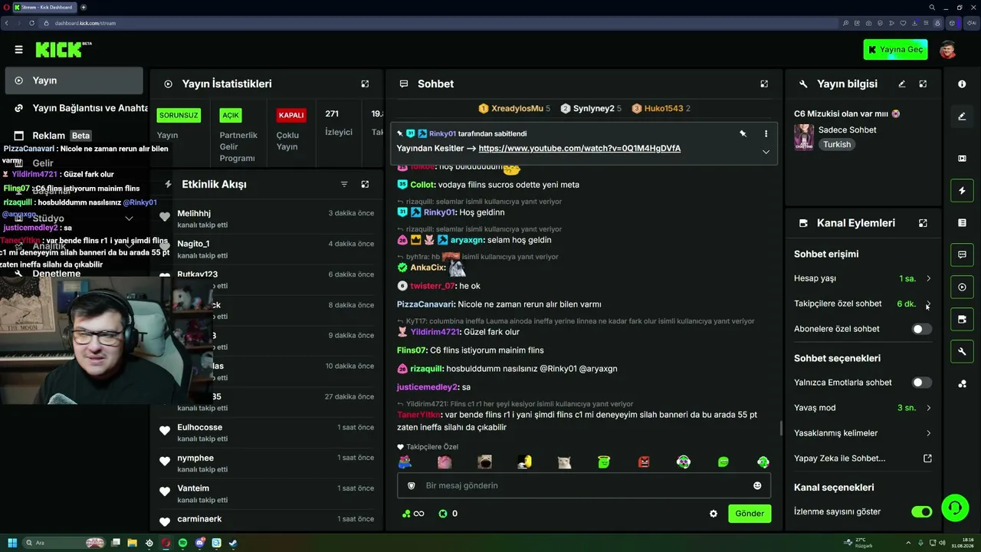
Task: Click the stream category thumbnail in Yayın bilgisi
Action: (804, 137)
